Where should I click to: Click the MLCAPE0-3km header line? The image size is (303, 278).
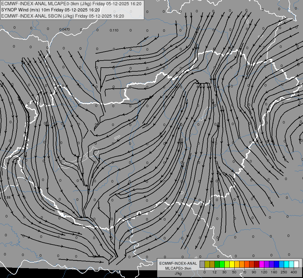pyautogui.click(x=71, y=4)
